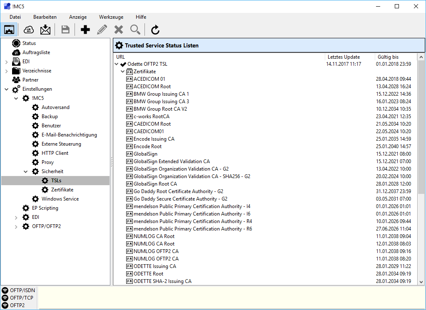Click the refresh arrow icon
This screenshot has height=310, width=426.
155,30
